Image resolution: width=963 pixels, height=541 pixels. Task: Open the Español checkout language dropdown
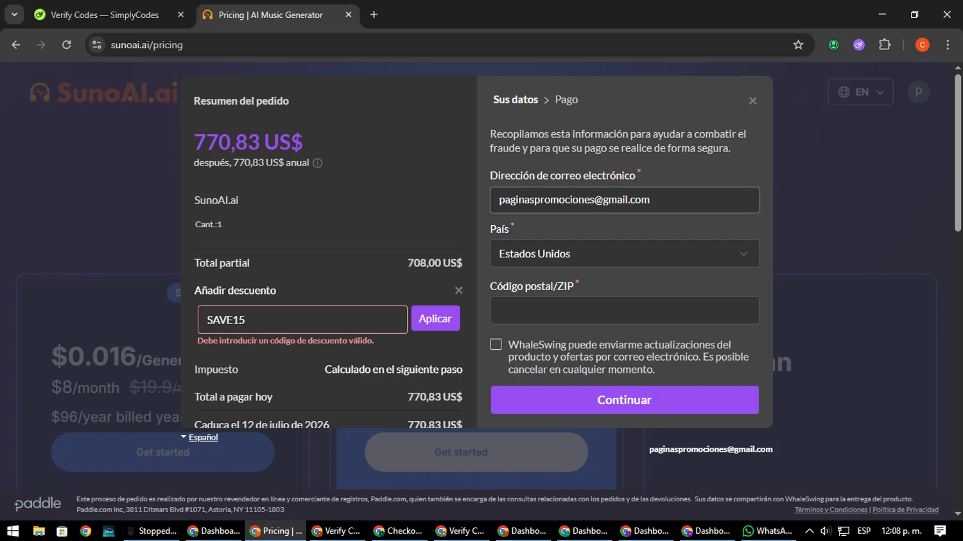200,437
